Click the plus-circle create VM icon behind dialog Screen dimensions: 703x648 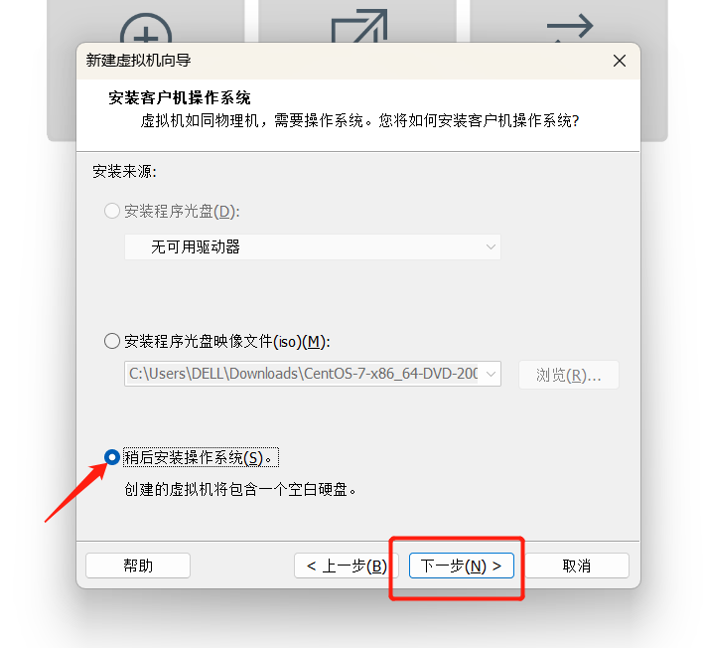tap(146, 29)
